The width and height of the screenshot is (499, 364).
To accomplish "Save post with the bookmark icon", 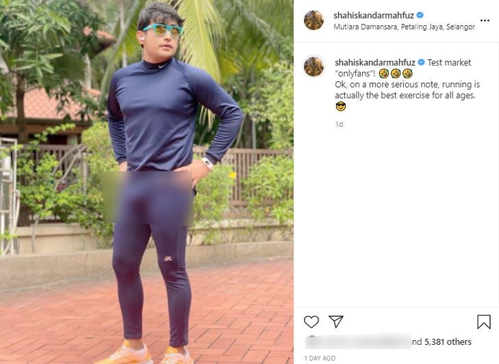I will pyautogui.click(x=483, y=322).
